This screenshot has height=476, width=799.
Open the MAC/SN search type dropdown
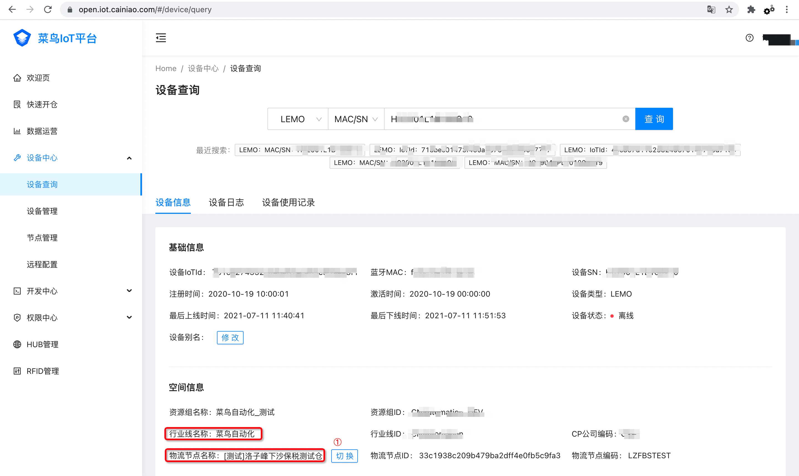pyautogui.click(x=356, y=119)
